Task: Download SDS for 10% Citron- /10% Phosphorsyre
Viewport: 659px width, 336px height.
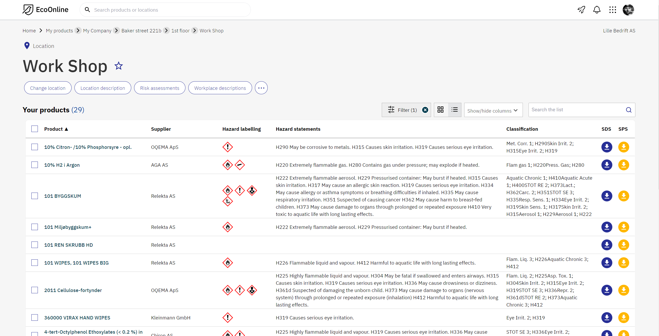Action: (607, 147)
